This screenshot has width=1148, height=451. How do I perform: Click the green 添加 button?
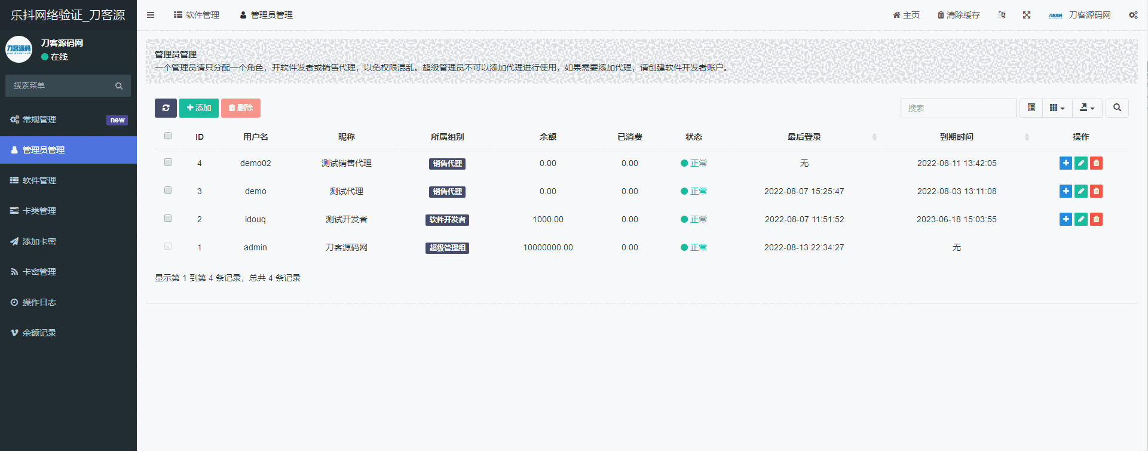click(x=199, y=108)
